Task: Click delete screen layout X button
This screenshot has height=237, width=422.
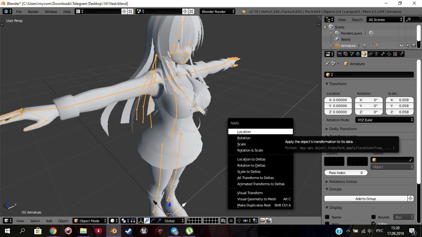Action: click(x=130, y=12)
